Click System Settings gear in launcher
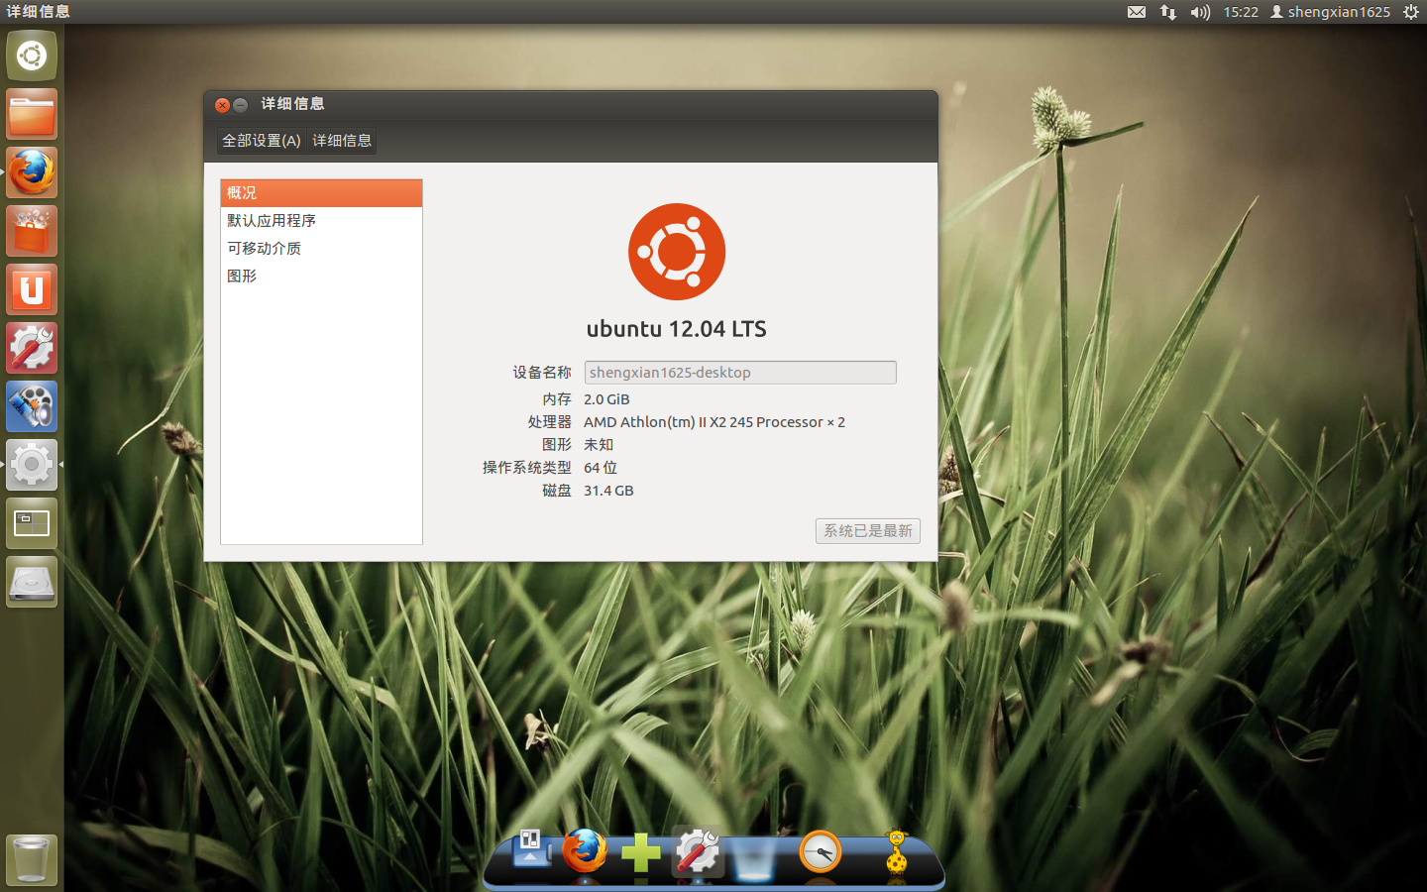Screen dimensions: 1427x892 32,465
